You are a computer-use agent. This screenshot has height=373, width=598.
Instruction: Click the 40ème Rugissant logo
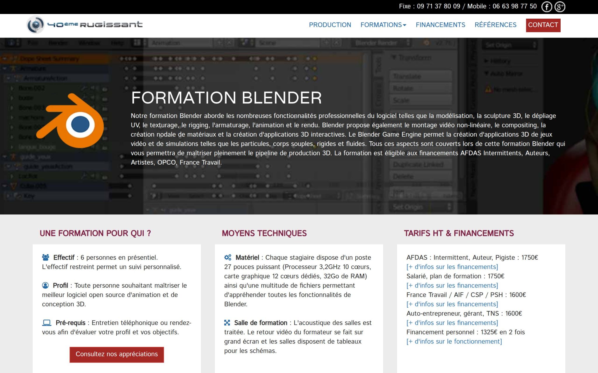coord(84,25)
